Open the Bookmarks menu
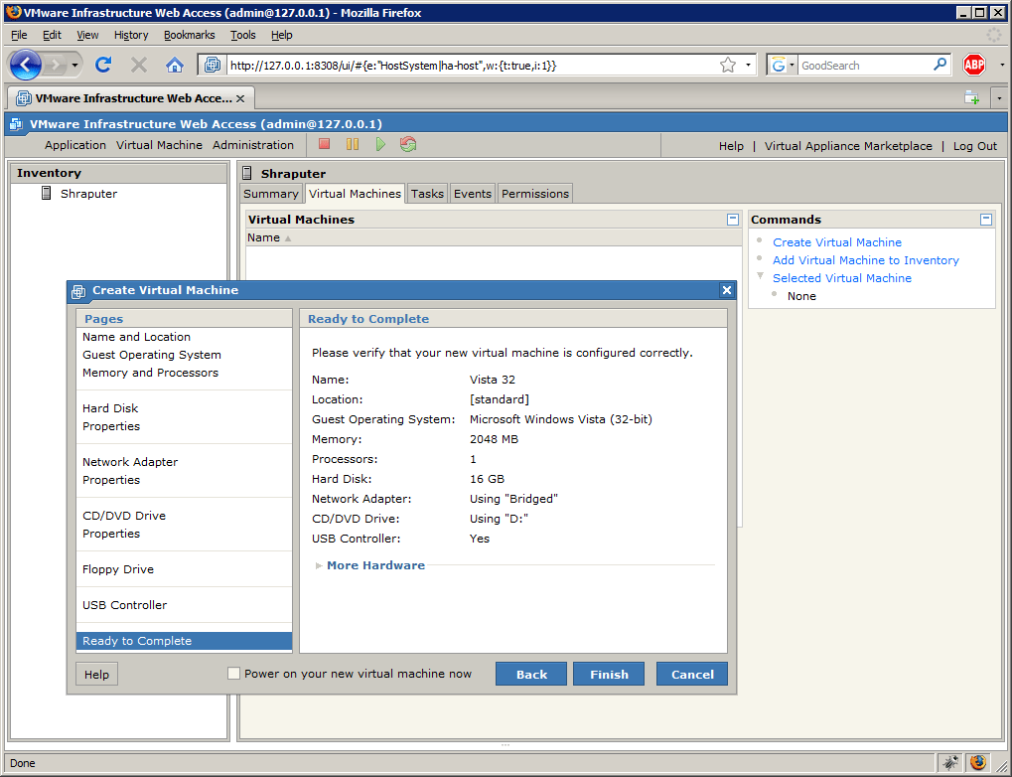Image resolution: width=1012 pixels, height=777 pixels. pos(189,35)
